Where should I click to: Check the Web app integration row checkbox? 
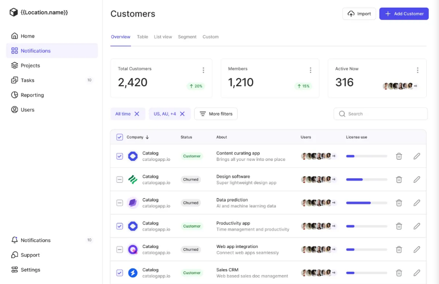pyautogui.click(x=120, y=250)
